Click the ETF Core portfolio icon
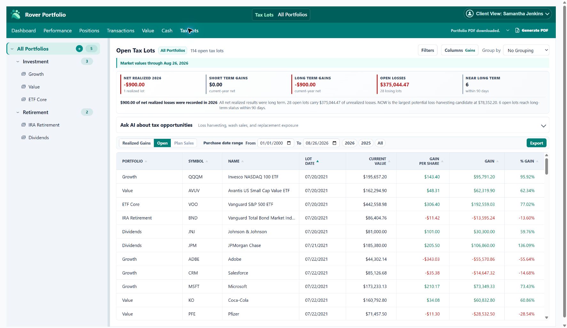Viewport: 567px width, 328px height. click(x=23, y=100)
